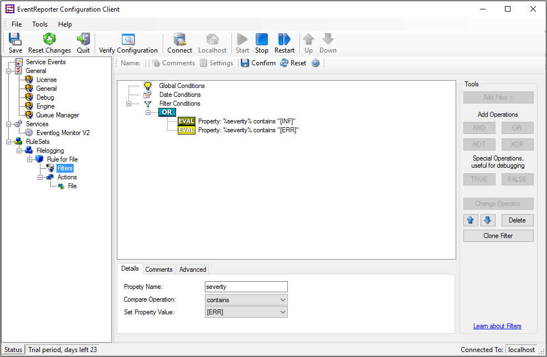The height and width of the screenshot is (357, 547).
Task: Click the XOR operation button
Action: [x=517, y=144]
